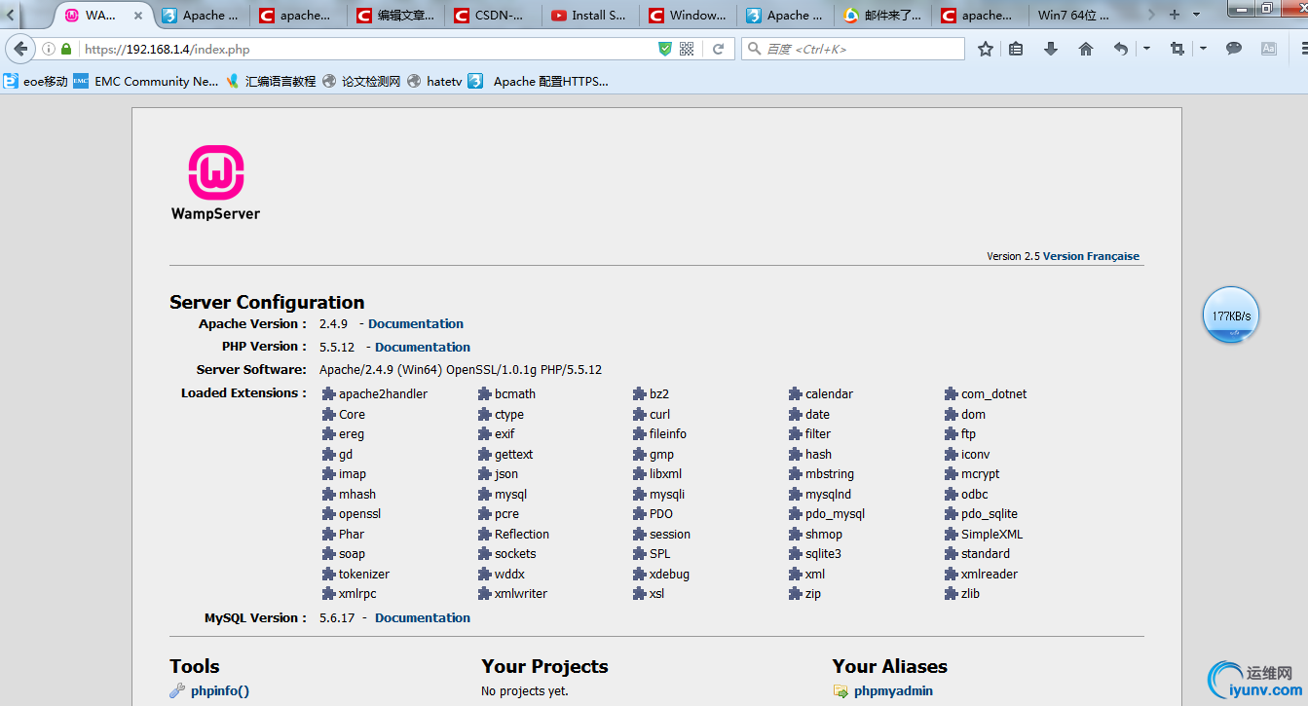1308x706 pixels.
Task: Click the pink WampServer logo
Action: 215,173
